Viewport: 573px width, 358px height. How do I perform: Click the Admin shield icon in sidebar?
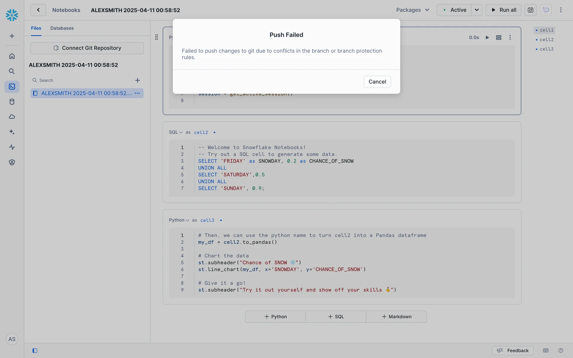(x=12, y=162)
